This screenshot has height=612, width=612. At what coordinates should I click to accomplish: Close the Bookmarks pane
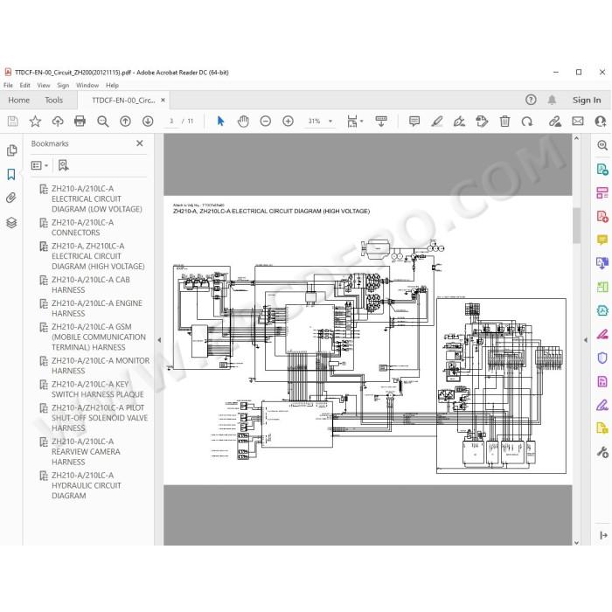pos(140,143)
